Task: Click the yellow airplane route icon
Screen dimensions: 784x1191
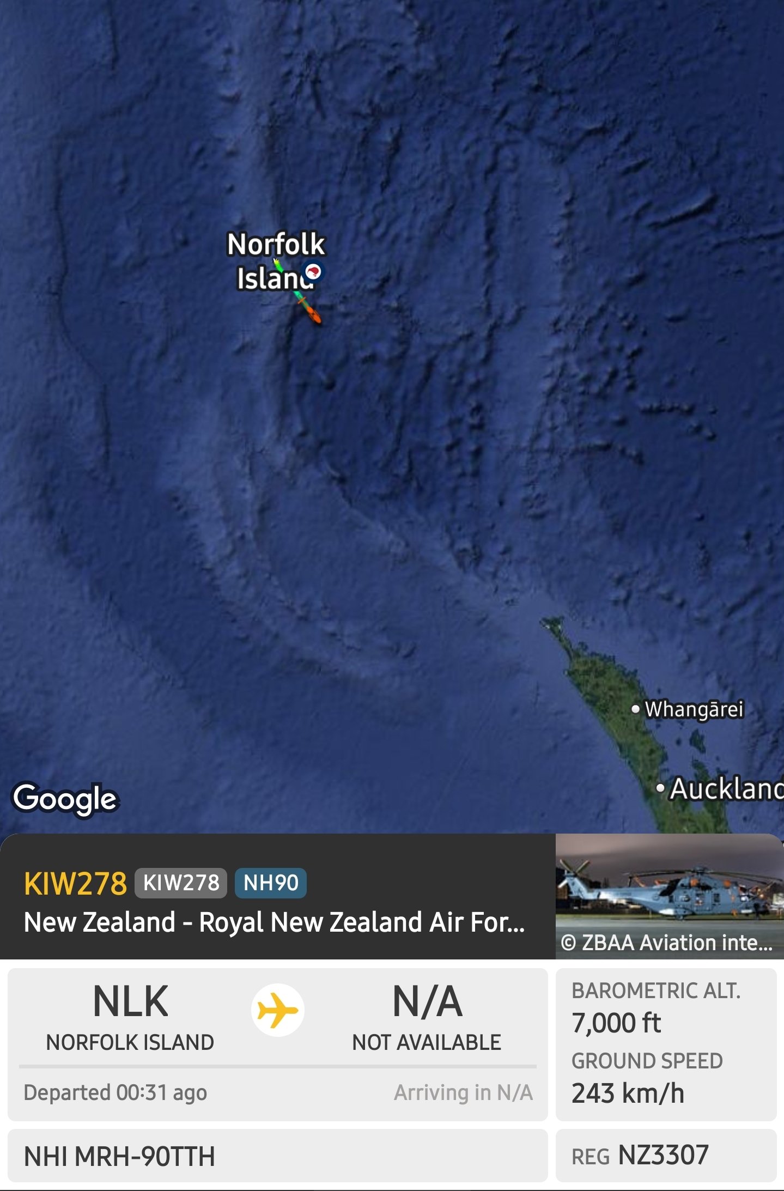Action: [x=277, y=1010]
